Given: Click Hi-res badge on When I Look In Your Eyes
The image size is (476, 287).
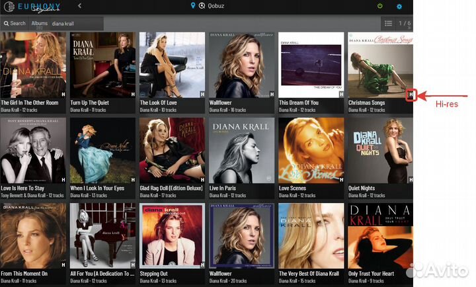Looking at the screenshot, I should coord(133,180).
